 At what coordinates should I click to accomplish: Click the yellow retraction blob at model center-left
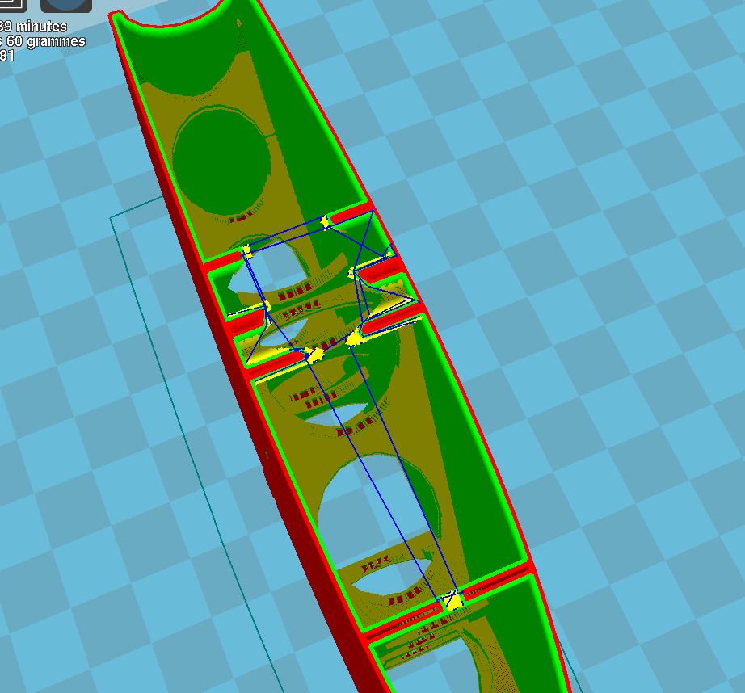pos(314,355)
